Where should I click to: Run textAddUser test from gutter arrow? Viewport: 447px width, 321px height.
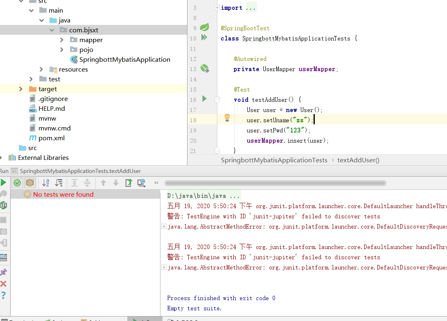pos(204,99)
